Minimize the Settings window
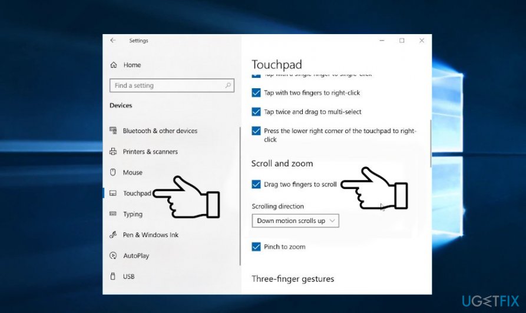 [382, 41]
